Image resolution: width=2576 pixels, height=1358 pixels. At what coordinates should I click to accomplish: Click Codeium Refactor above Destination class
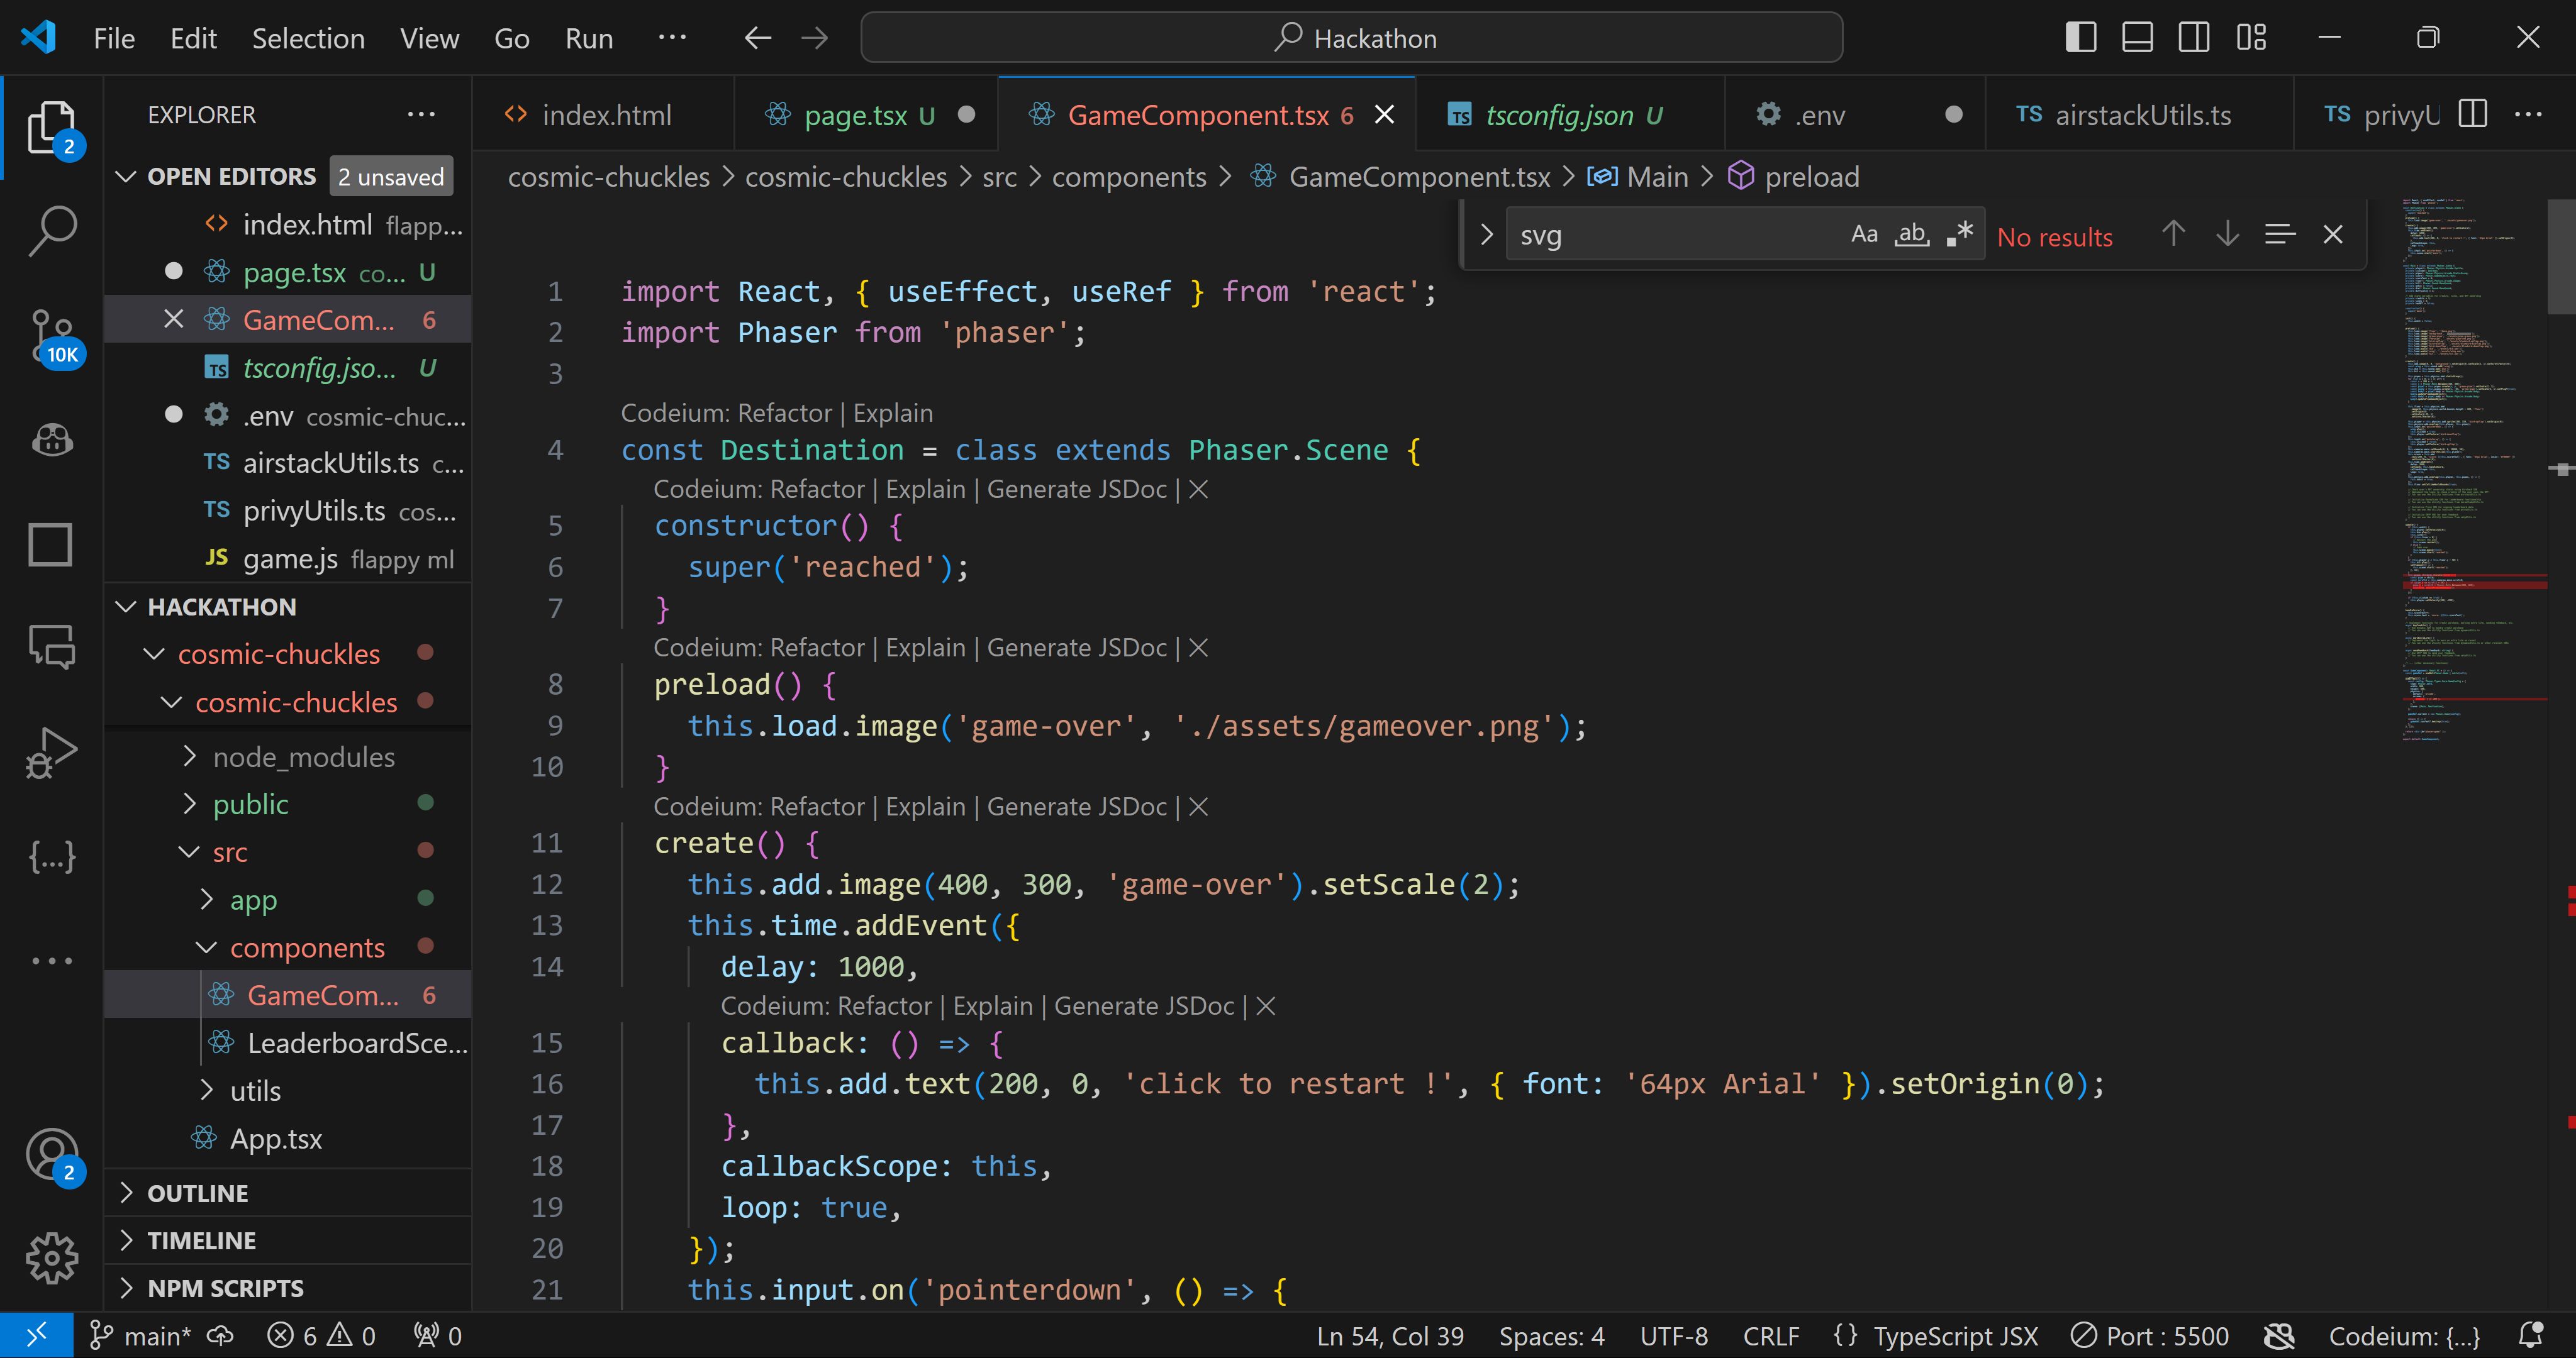click(x=784, y=412)
